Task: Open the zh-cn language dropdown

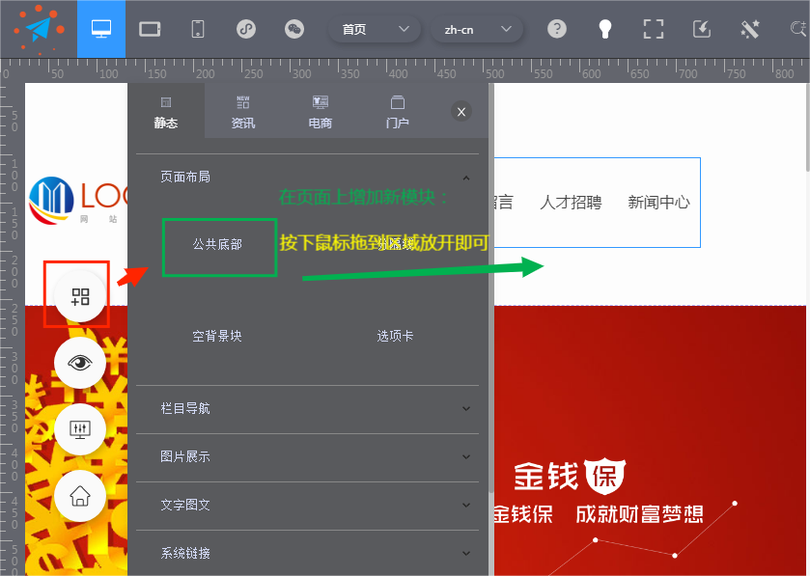Action: (477, 29)
